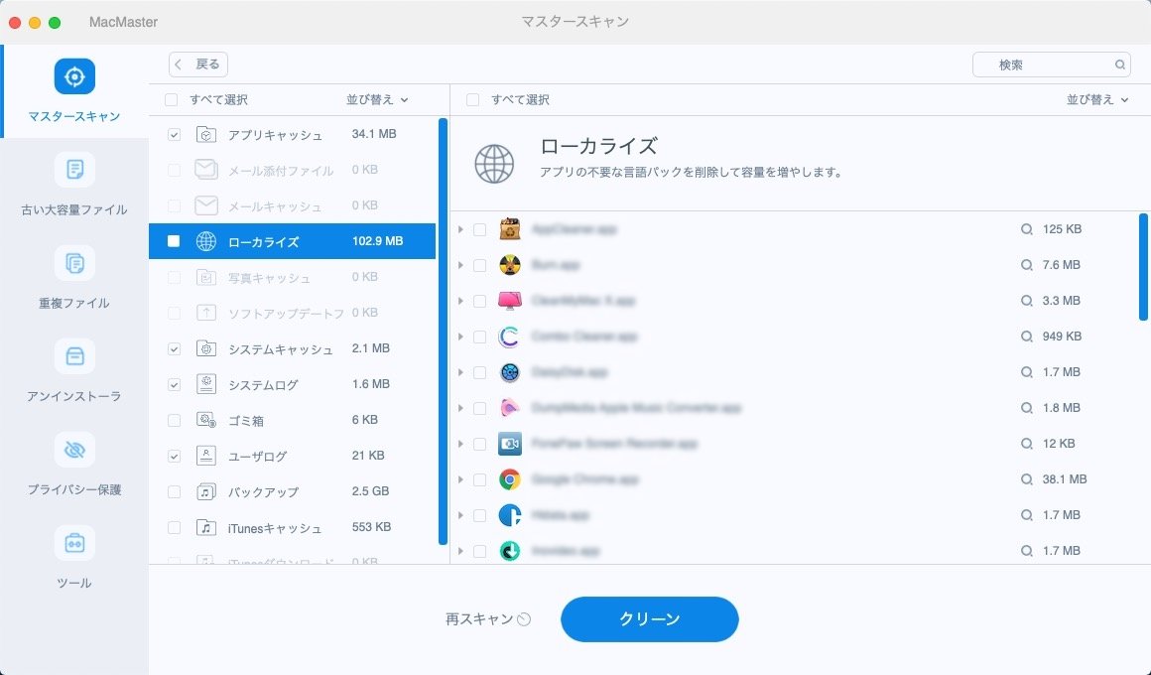Check the バックアップ checkbox
Screen dimensions: 1151x675
pyautogui.click(x=174, y=491)
